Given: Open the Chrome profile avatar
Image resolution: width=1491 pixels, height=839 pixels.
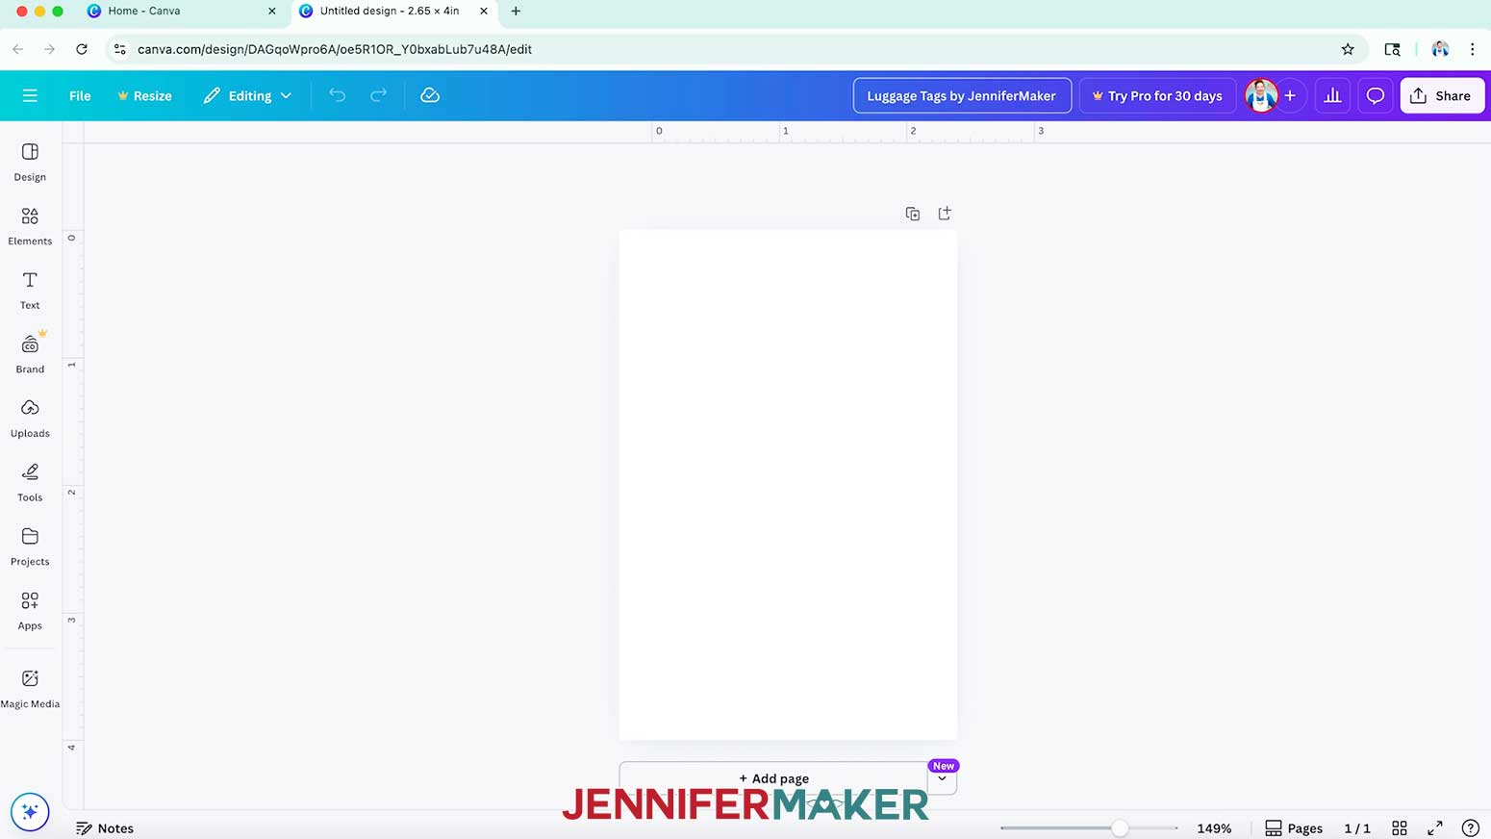Looking at the screenshot, I should click(1440, 49).
